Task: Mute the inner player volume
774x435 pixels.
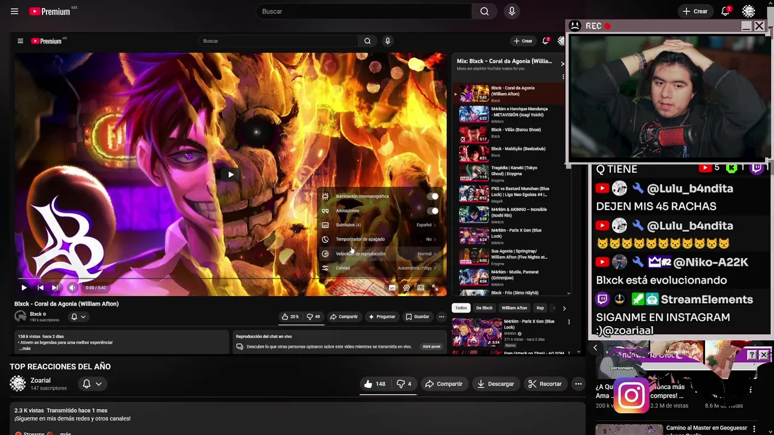Action: [72, 288]
